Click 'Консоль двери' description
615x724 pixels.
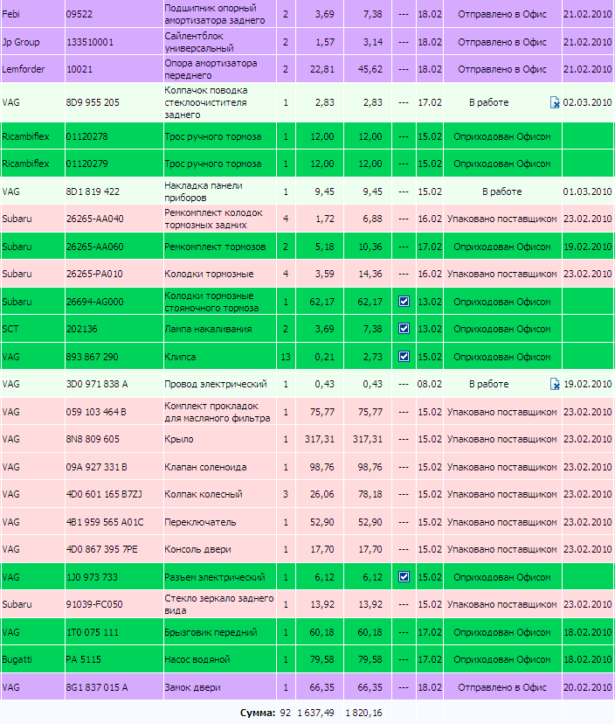coord(197,549)
